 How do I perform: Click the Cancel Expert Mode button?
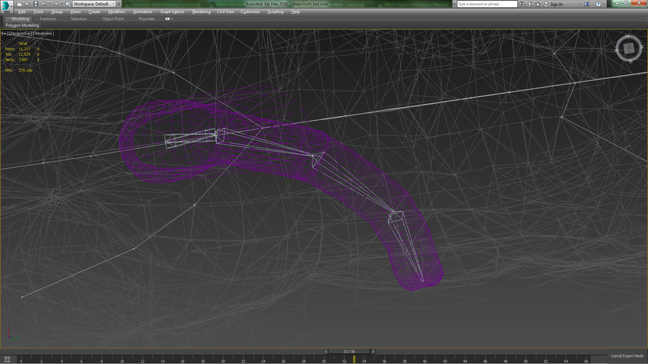[x=627, y=356]
